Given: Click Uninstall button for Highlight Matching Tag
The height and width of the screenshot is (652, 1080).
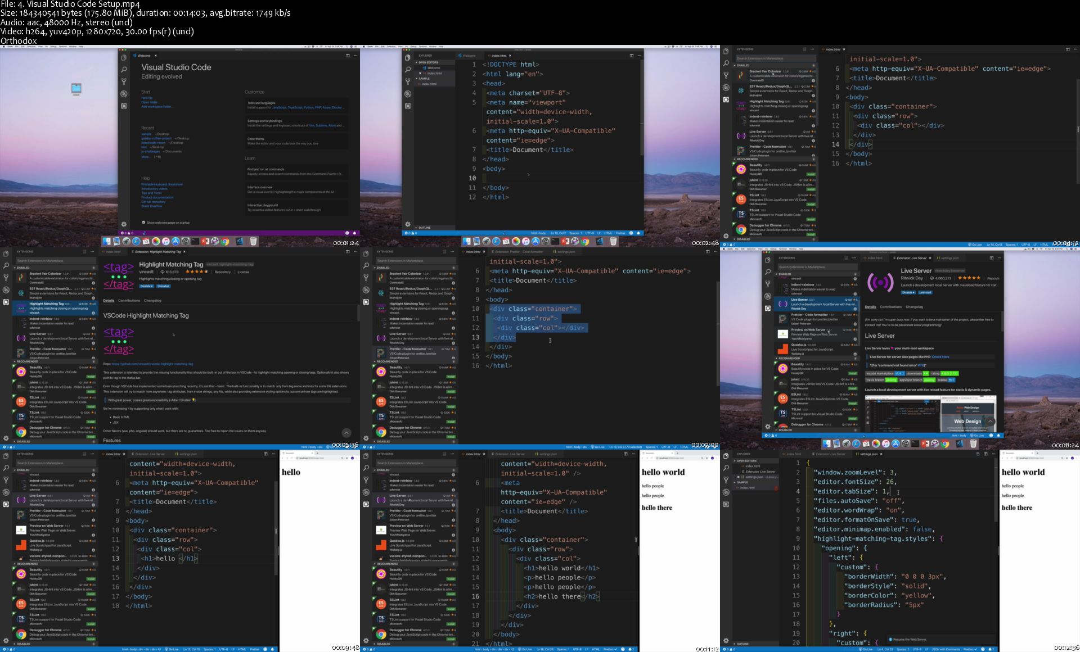Looking at the screenshot, I should click(163, 286).
